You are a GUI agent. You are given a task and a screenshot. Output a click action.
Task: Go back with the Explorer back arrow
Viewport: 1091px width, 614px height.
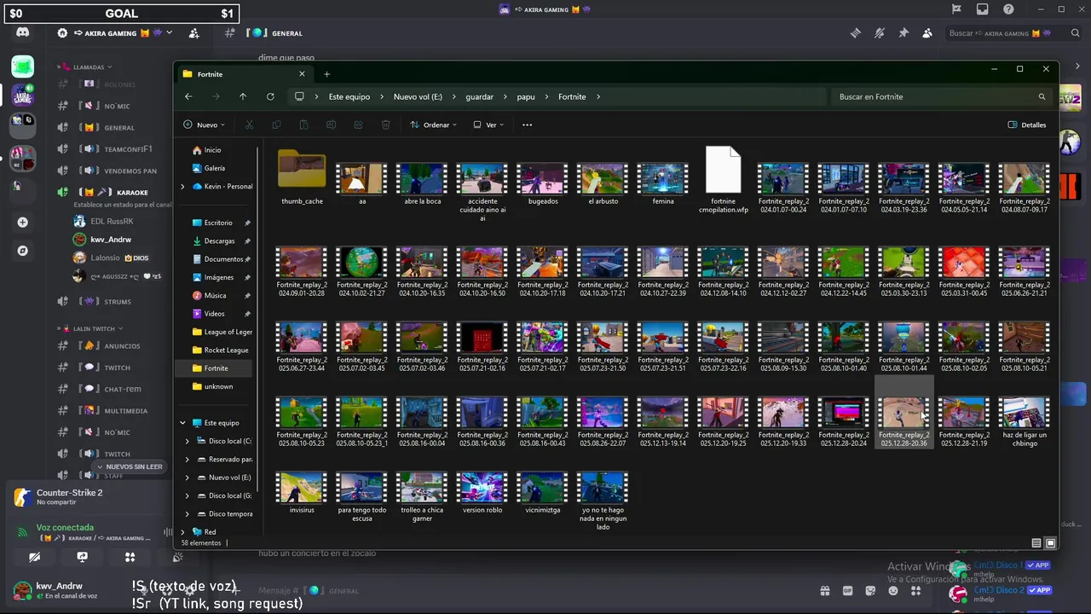click(188, 96)
